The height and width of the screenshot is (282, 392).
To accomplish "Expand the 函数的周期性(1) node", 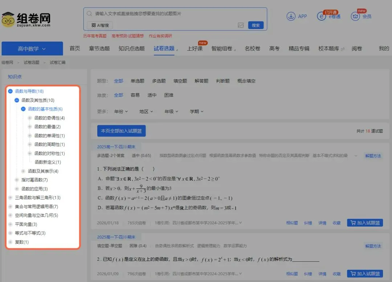I will 30,144.
